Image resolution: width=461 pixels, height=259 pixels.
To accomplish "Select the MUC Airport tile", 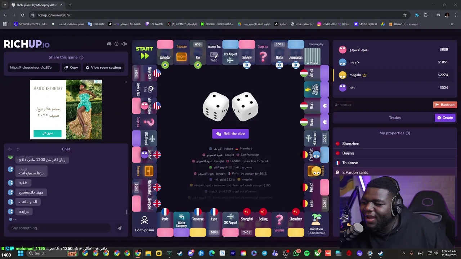I will tap(317, 138).
